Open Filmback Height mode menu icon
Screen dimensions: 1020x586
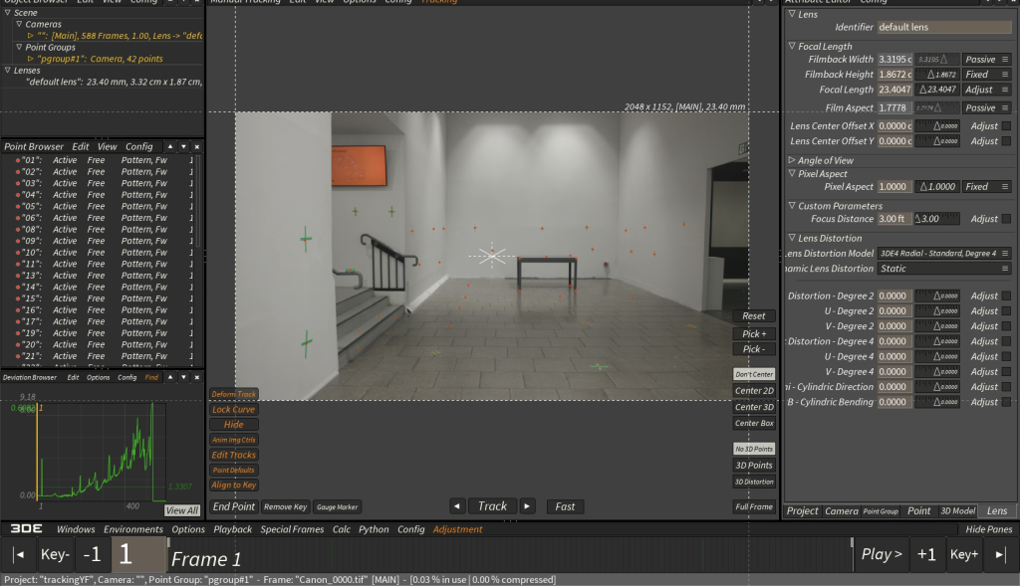[1005, 75]
